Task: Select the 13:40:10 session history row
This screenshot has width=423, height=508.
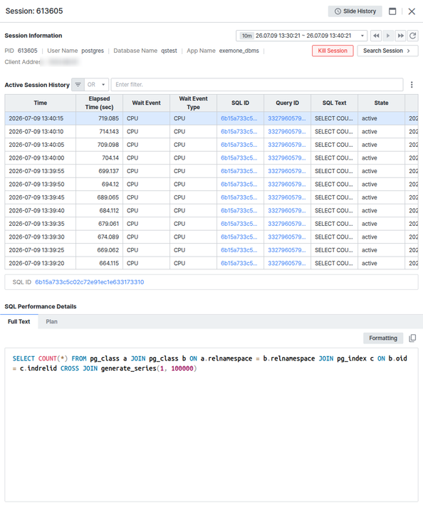Action: coord(211,132)
